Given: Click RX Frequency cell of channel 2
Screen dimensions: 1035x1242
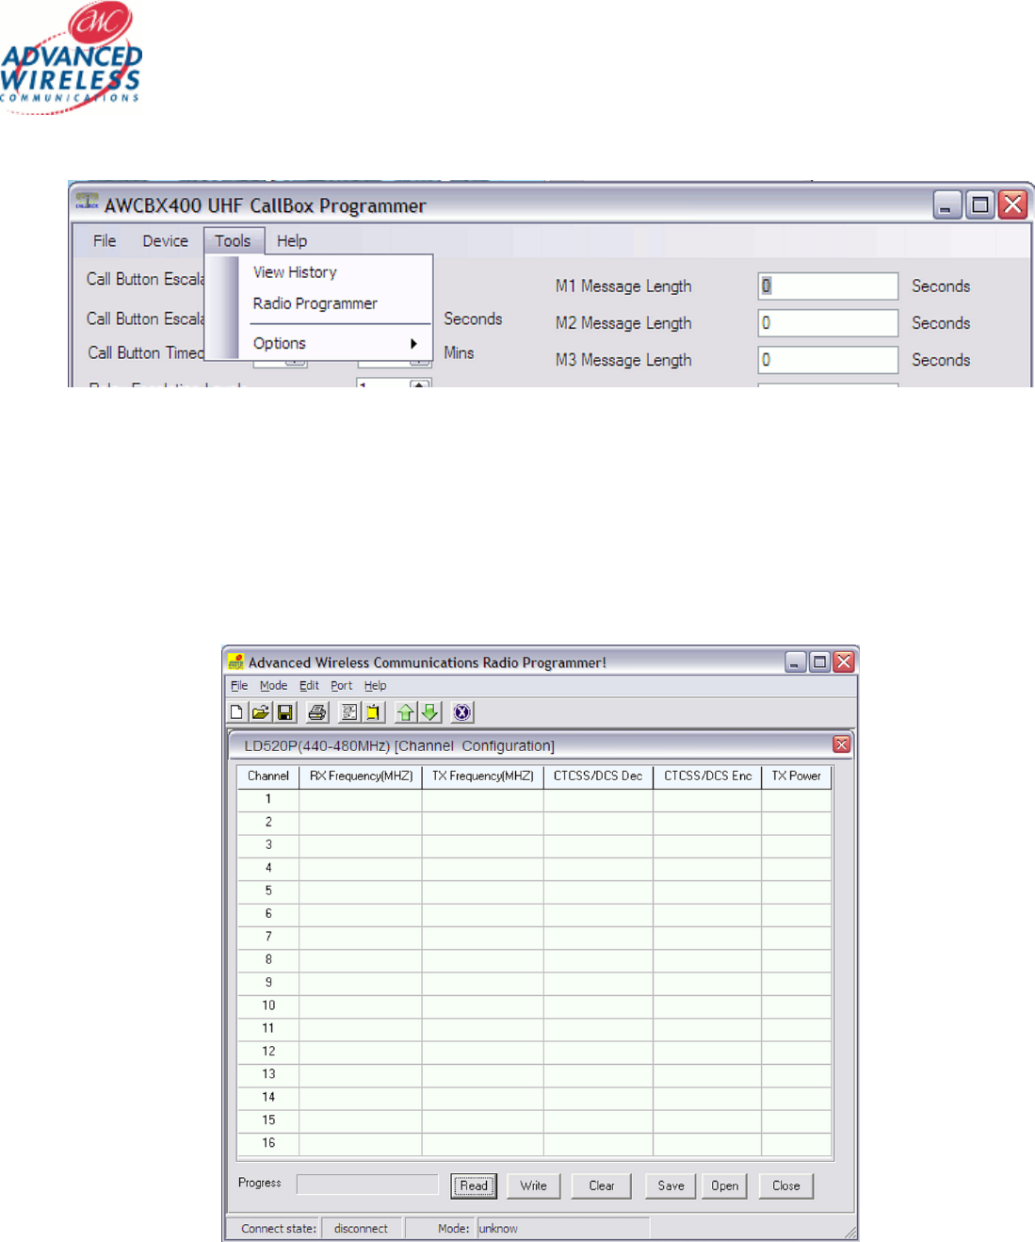Looking at the screenshot, I should click(x=361, y=823).
